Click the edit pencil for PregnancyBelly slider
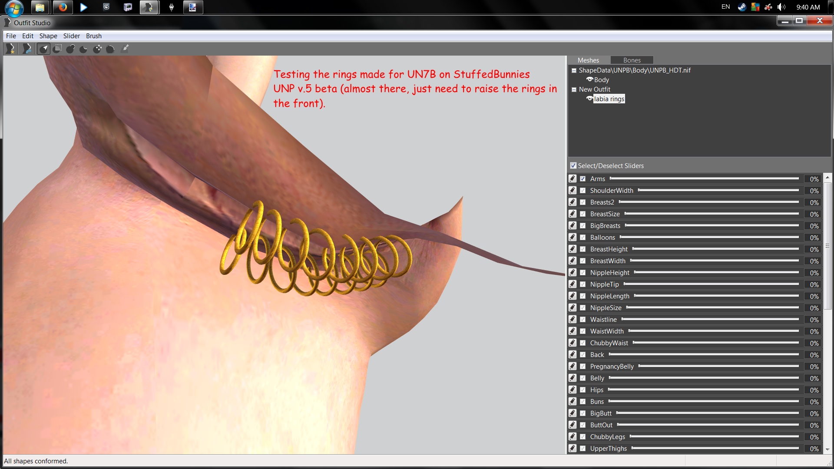Viewport: 834px width, 469px height. coord(573,366)
